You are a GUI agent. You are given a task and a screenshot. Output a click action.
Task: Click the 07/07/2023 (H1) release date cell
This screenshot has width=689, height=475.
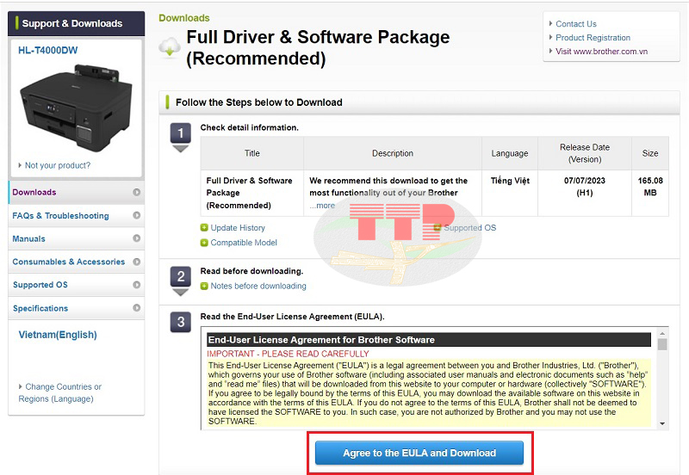[x=585, y=193]
